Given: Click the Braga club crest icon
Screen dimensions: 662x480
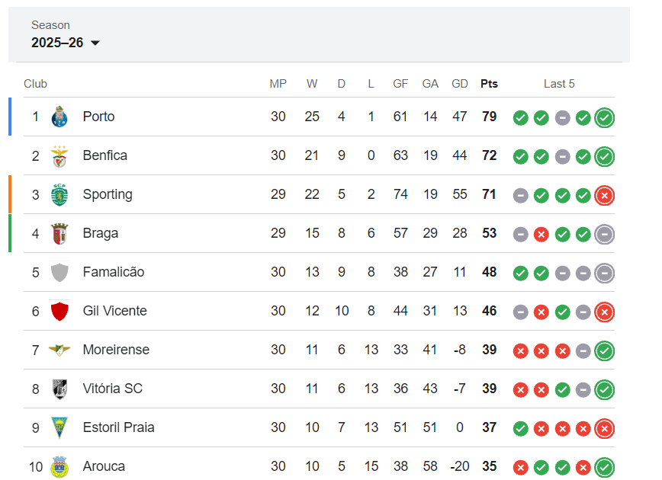Looking at the screenshot, I should pyautogui.click(x=59, y=234).
